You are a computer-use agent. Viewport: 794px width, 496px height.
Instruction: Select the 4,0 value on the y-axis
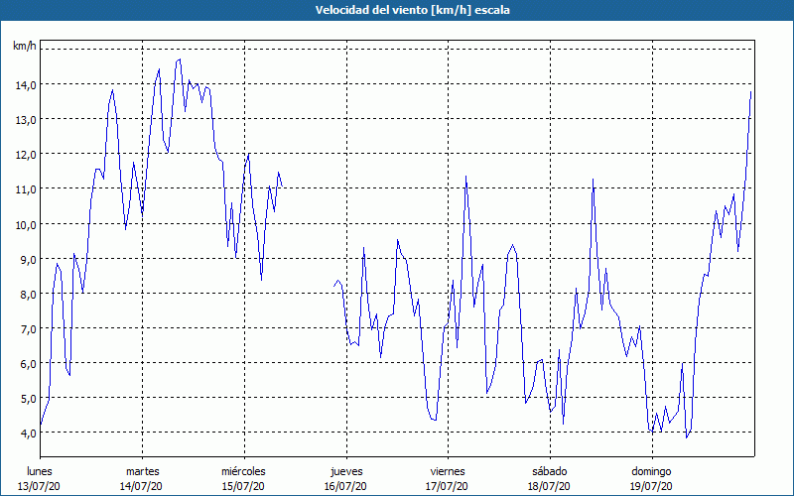tap(28, 434)
